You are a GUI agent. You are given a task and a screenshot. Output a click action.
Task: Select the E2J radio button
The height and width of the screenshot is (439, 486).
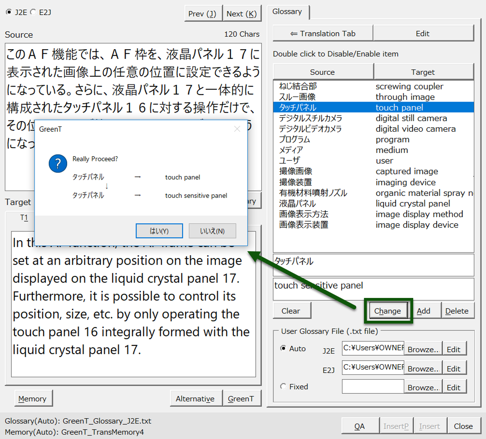pyautogui.click(x=33, y=12)
